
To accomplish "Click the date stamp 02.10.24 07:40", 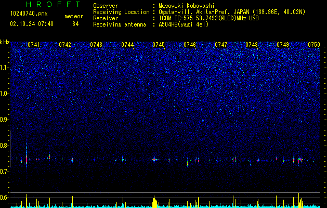I will tap(32, 24).
